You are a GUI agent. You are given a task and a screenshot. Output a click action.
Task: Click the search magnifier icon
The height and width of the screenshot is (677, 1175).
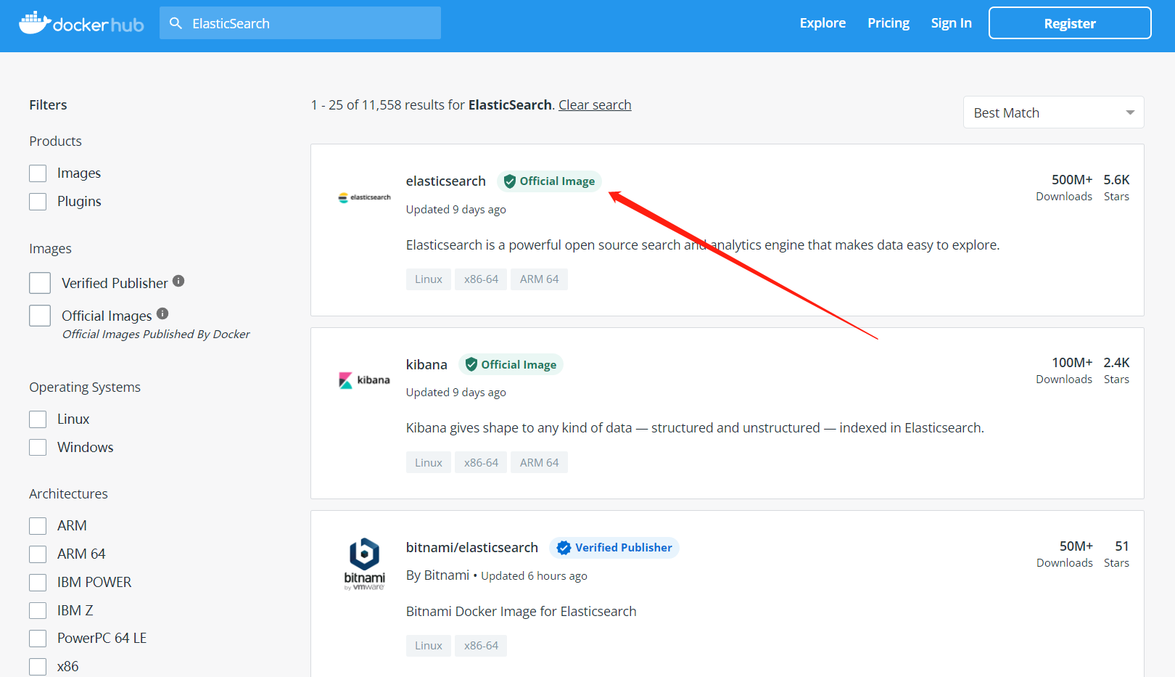click(176, 23)
